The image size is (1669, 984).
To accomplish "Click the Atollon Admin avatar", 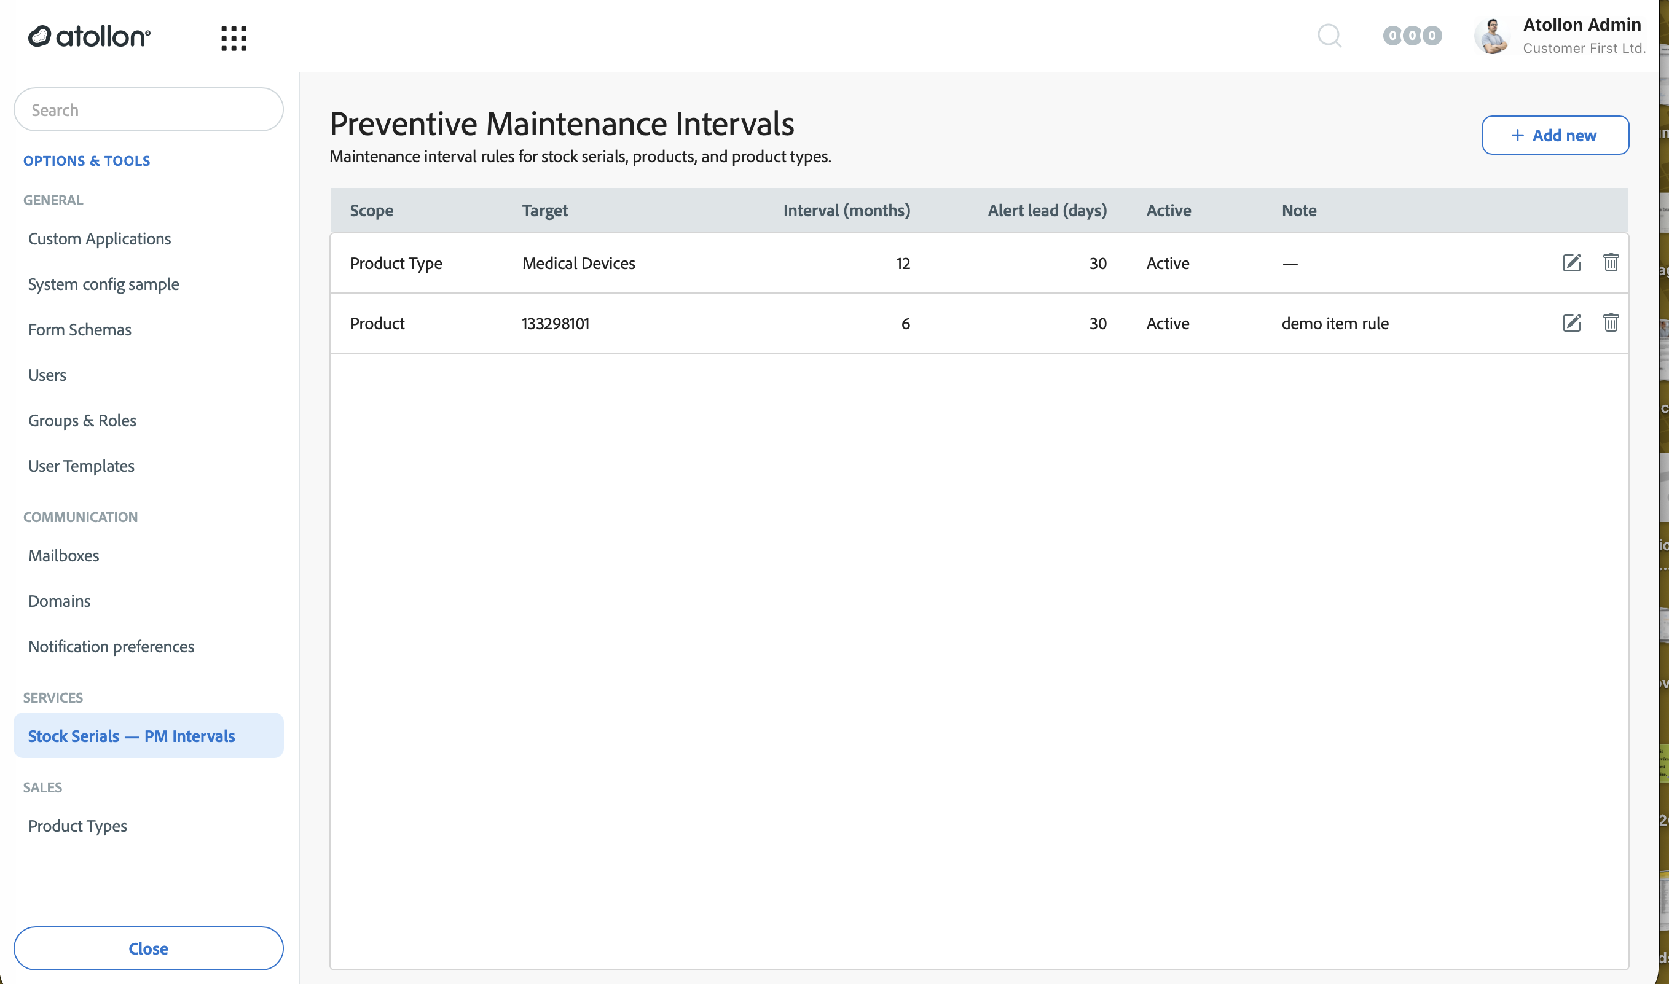I will coord(1493,36).
